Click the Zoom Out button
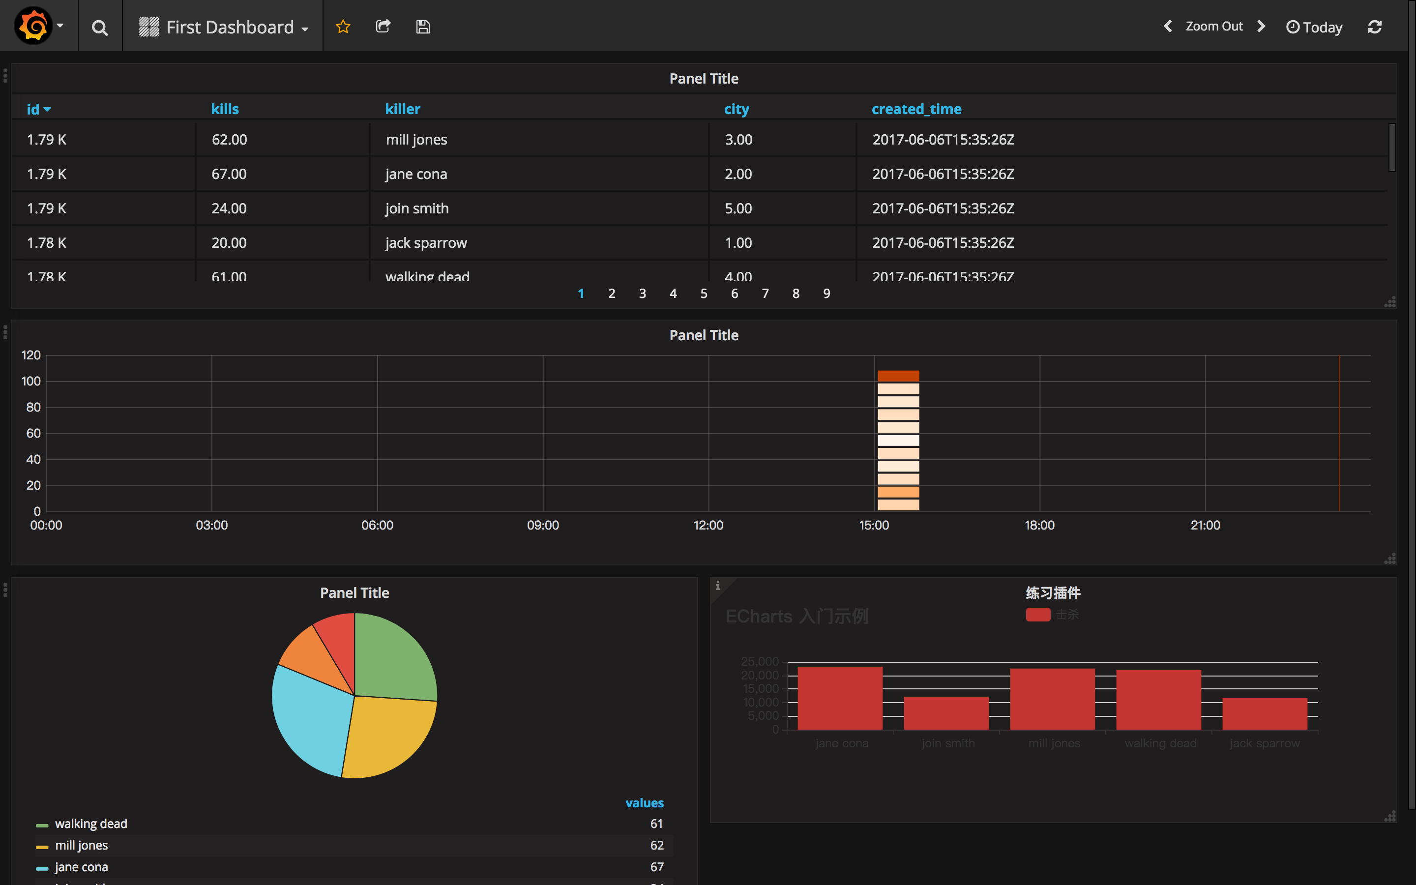This screenshot has height=885, width=1416. coord(1213,27)
